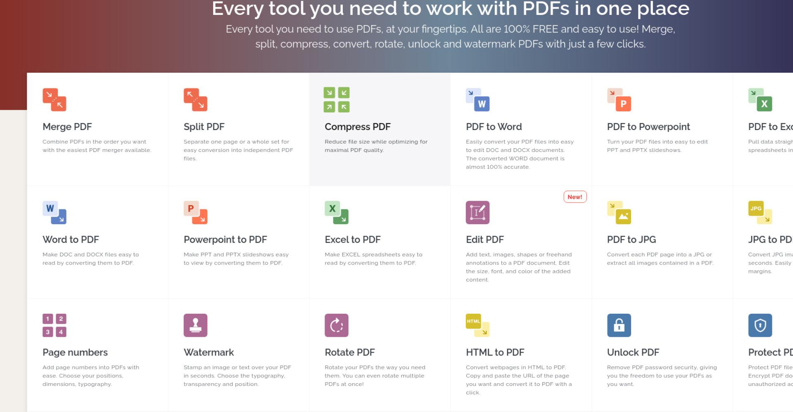Click the Powerpoint to PDF icon

pyautogui.click(x=195, y=212)
